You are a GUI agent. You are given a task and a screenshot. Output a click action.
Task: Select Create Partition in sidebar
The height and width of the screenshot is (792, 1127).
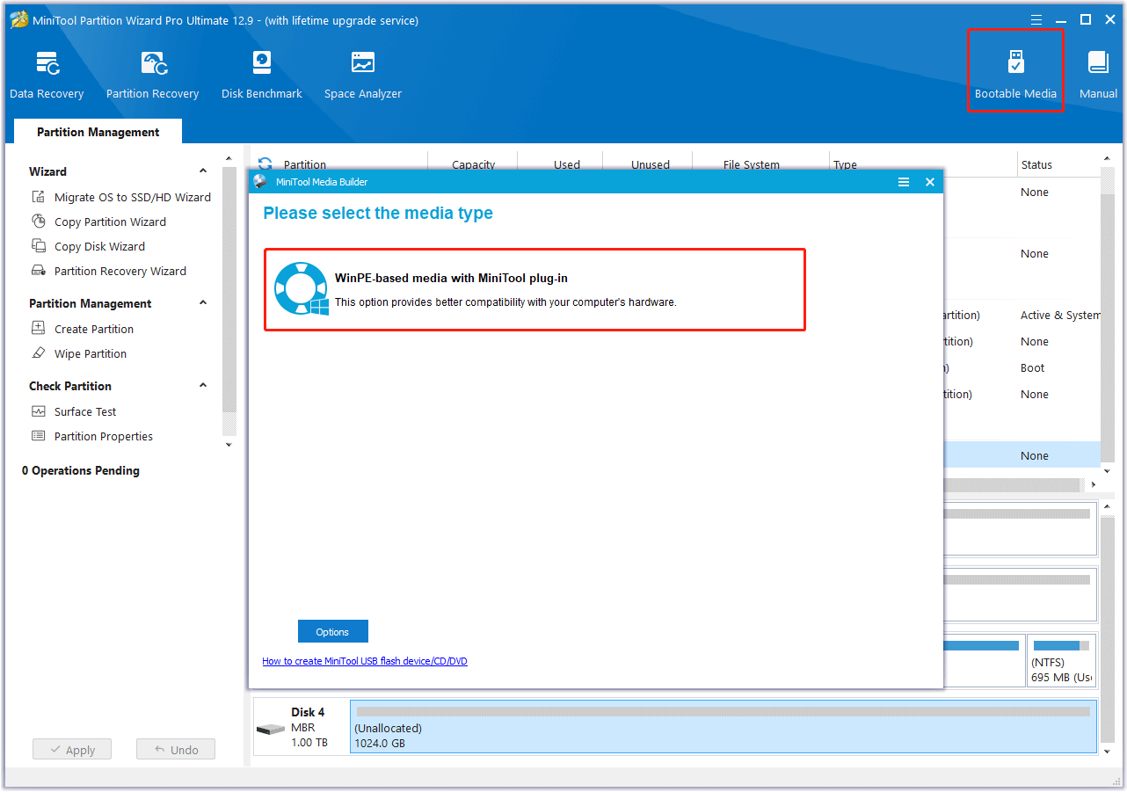click(x=83, y=329)
